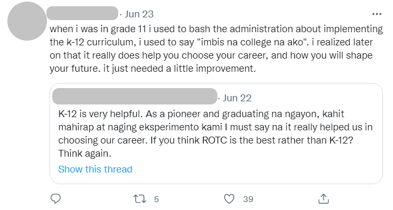Image resolution: width=393 pixels, height=210 pixels.
Task: Click the Jun 22 quoted tweet date
Action: (237, 98)
